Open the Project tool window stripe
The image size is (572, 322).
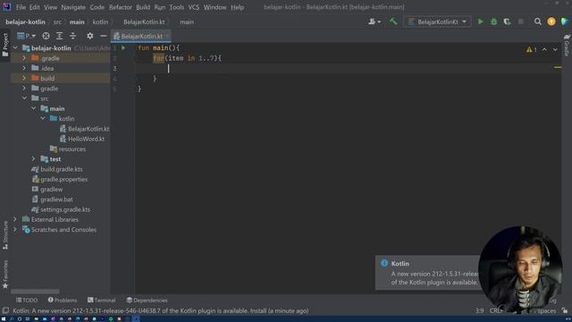click(5, 45)
